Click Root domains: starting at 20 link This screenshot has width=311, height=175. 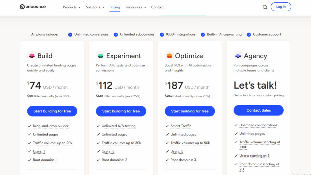259,167
